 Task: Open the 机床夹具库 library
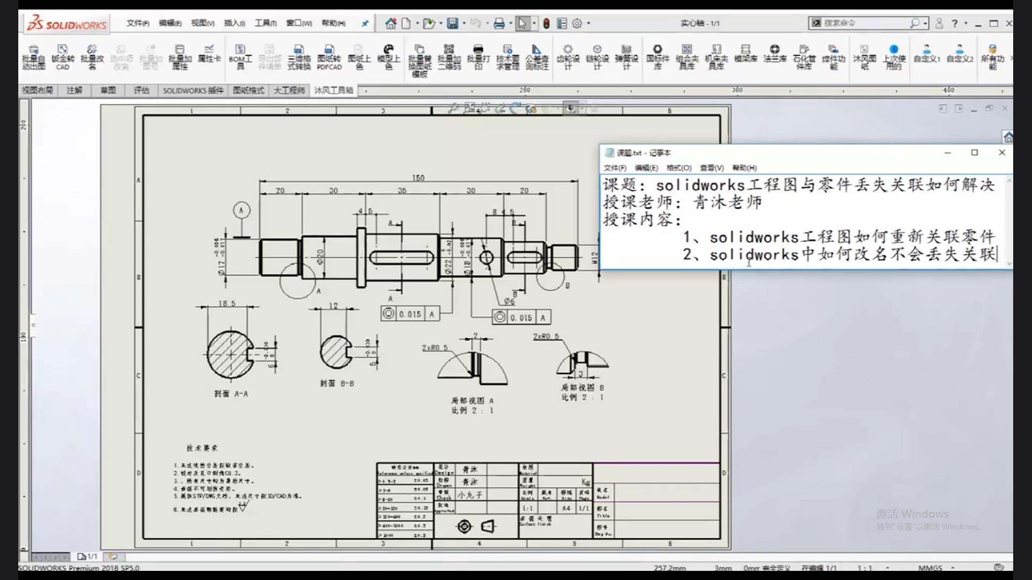point(716,57)
